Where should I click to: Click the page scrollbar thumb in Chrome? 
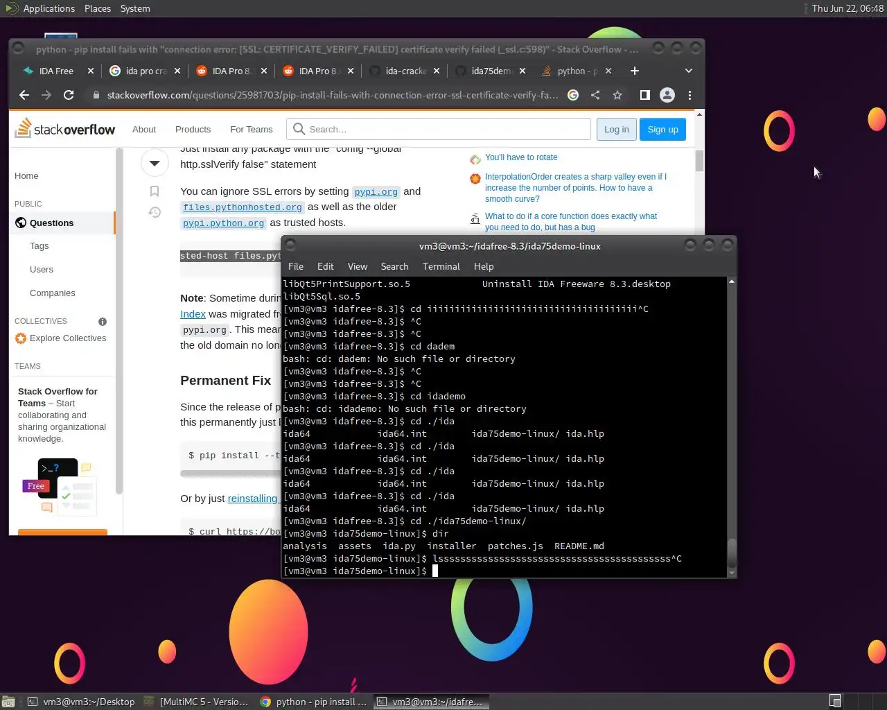[699, 160]
